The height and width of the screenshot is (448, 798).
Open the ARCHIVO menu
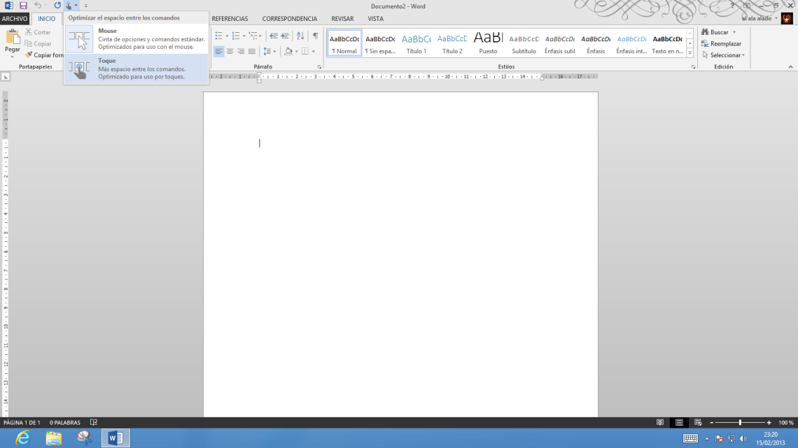tap(14, 18)
